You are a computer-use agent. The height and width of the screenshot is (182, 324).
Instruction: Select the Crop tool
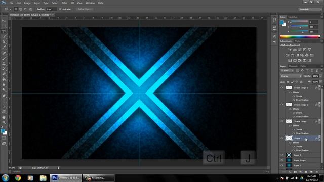coord(4,42)
